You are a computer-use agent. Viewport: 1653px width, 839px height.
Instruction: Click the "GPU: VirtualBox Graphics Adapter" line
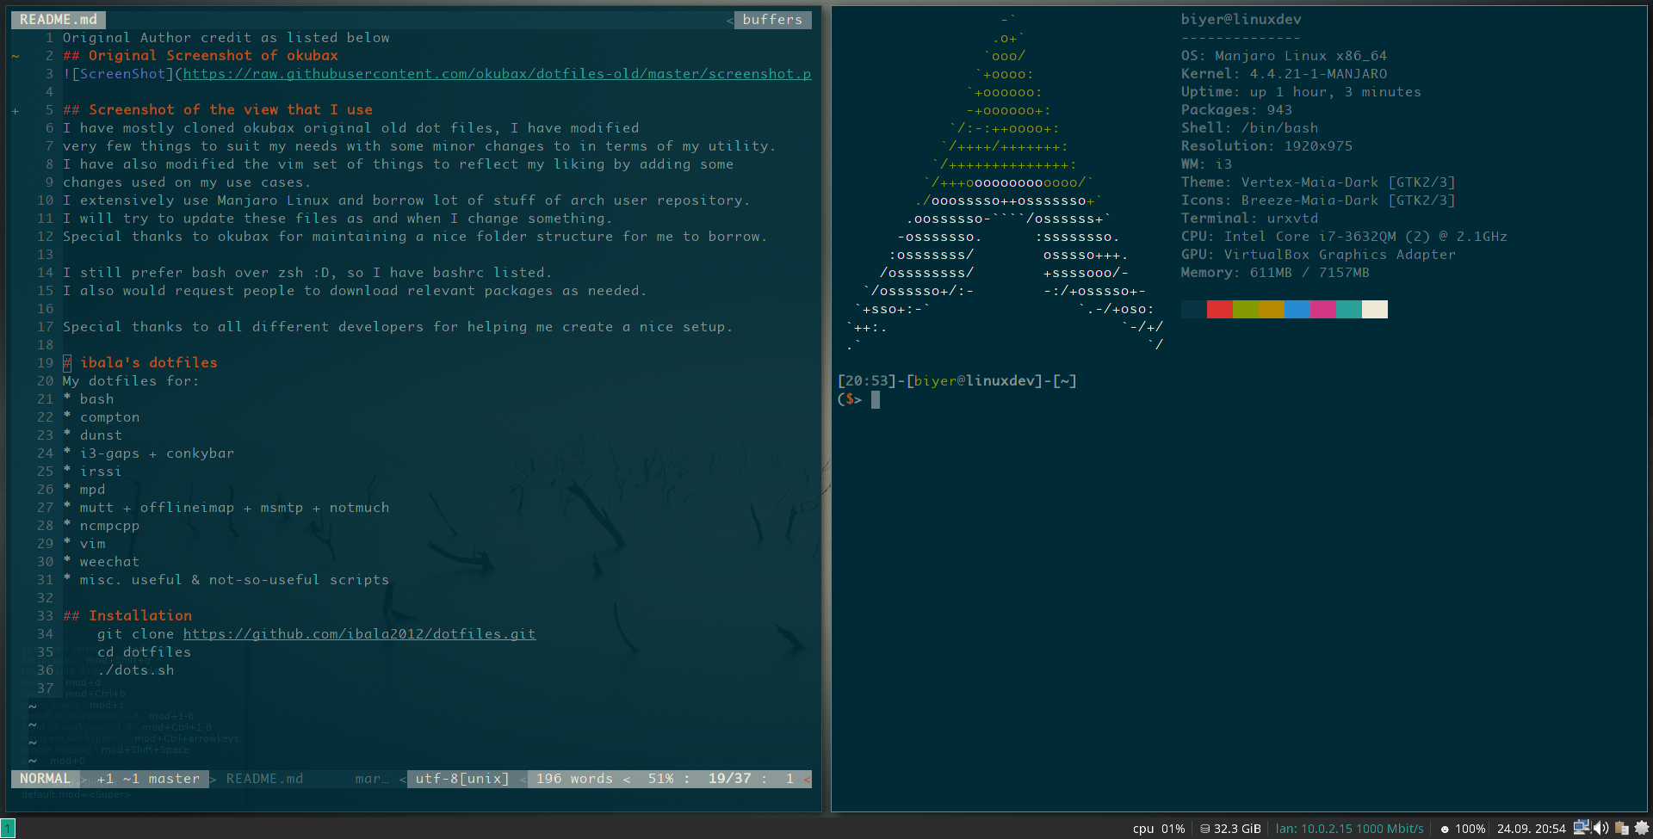(1318, 255)
